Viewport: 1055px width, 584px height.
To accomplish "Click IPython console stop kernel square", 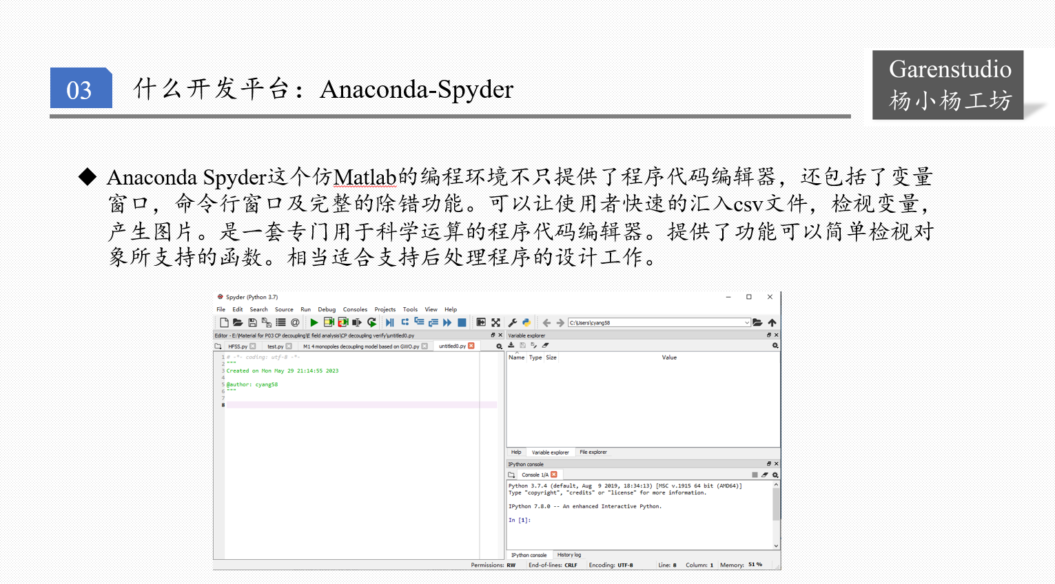I will click(x=755, y=474).
